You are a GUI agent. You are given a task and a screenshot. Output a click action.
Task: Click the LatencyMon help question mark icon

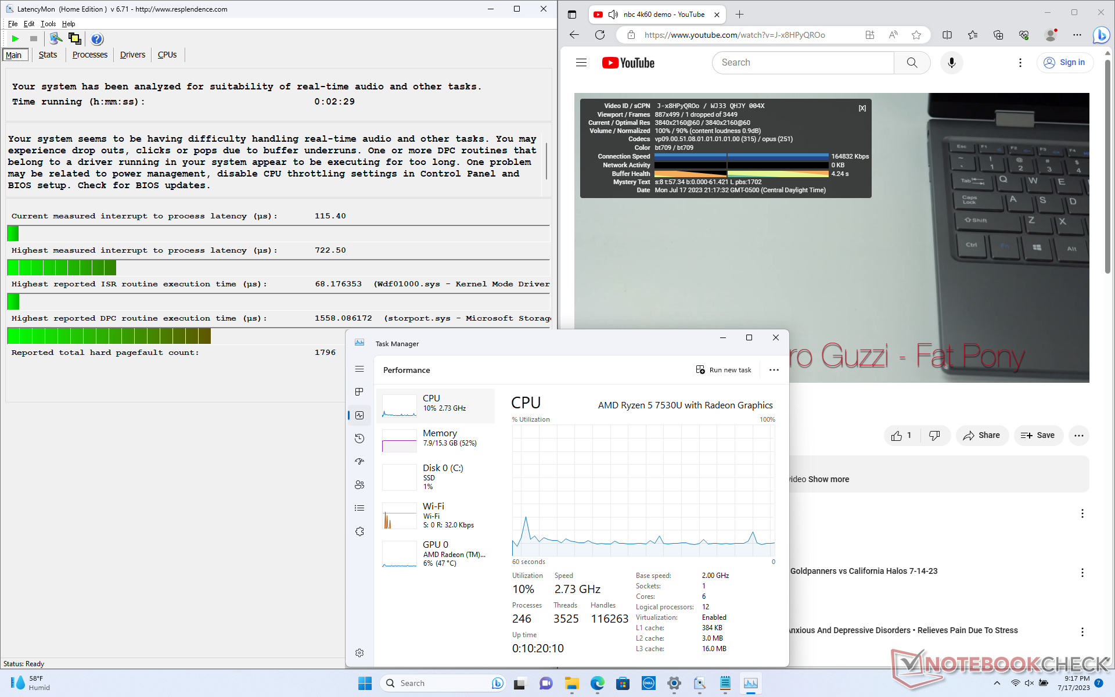tap(97, 39)
